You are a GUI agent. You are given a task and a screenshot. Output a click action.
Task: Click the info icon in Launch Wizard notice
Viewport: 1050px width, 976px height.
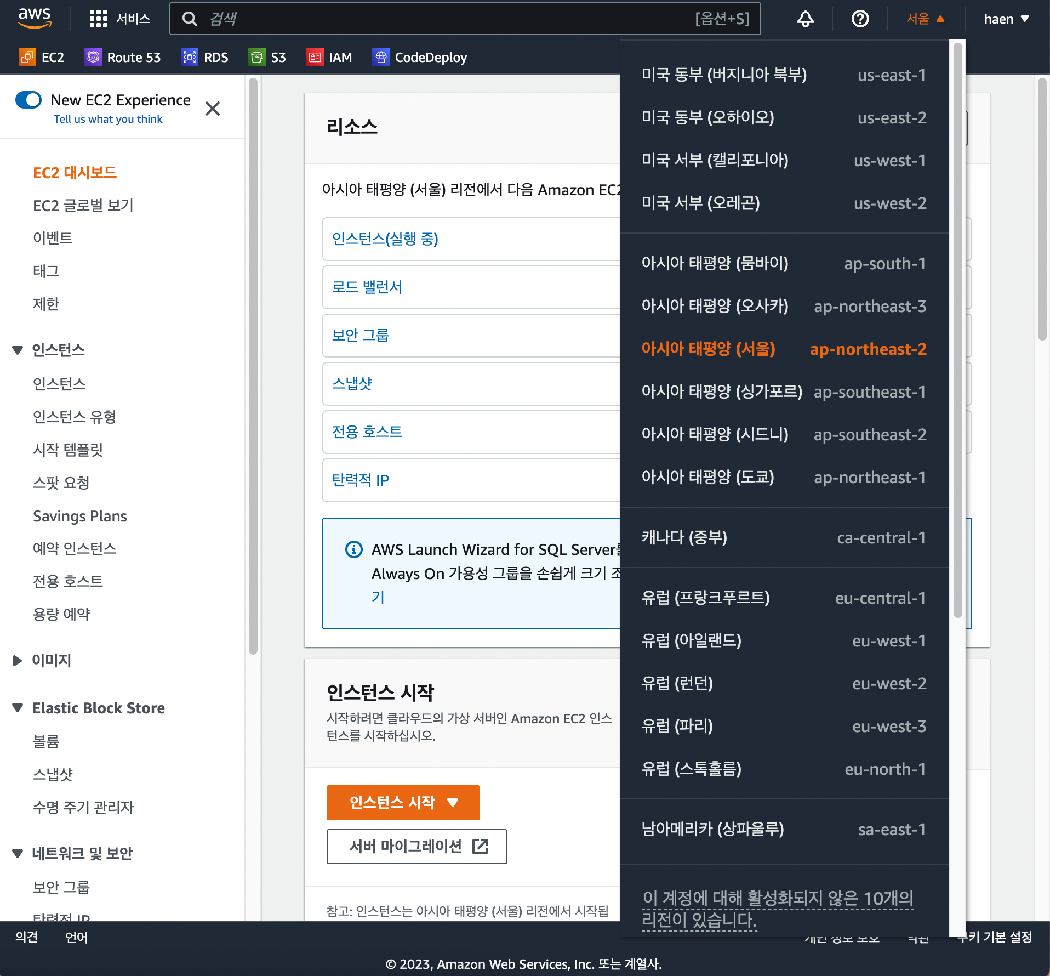pos(354,549)
